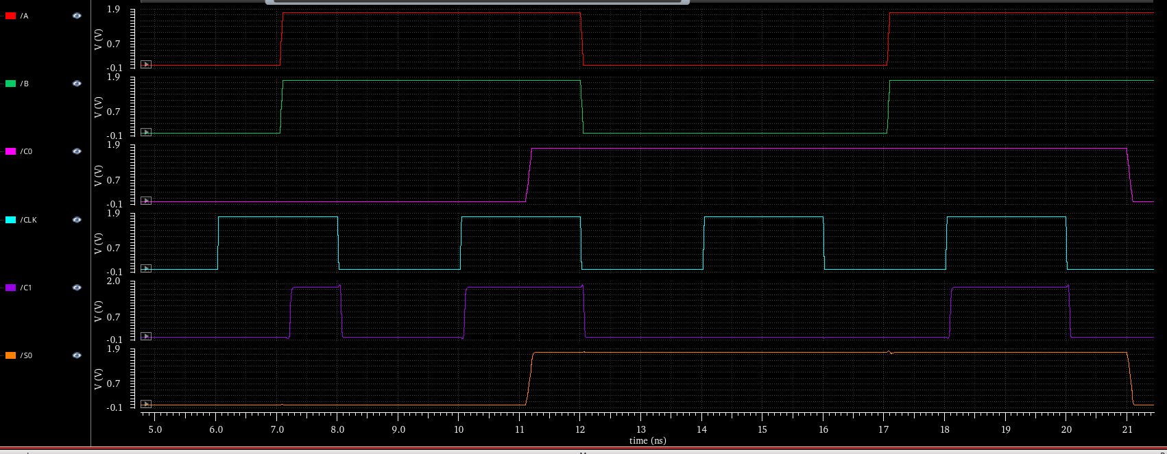The width and height of the screenshot is (1167, 454).
Task: Click the arrow marker on the /B strip
Action: pos(145,132)
